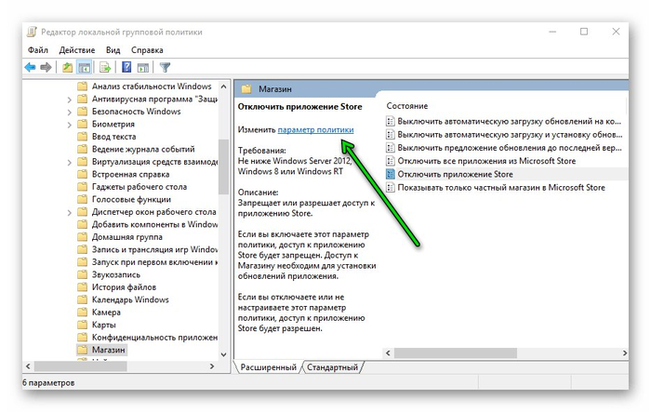
Task: Click the Forward arrow toolbar icon
Action: pyautogui.click(x=46, y=67)
